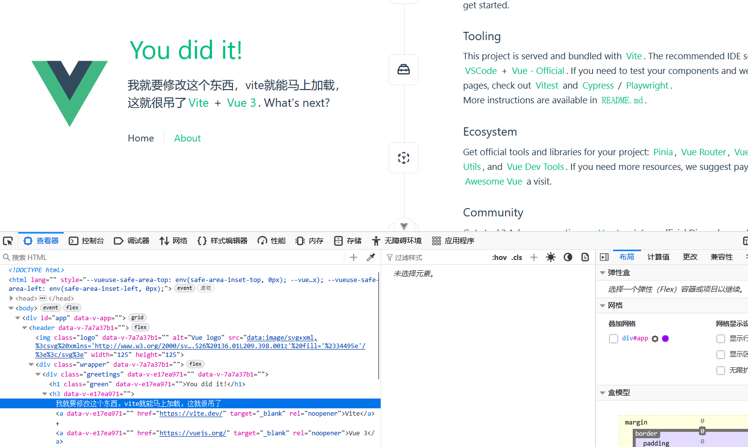This screenshot has height=447, width=748.
Task: Collapse the 盒模型 section
Action: (x=603, y=393)
